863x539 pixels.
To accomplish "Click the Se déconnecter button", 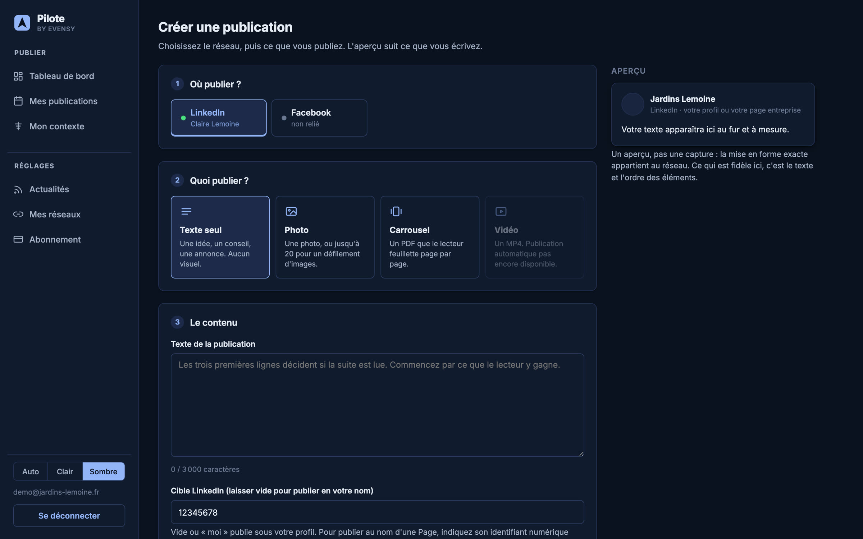I will 69,516.
